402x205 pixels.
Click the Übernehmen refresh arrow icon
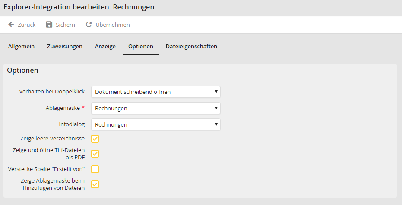(89, 25)
